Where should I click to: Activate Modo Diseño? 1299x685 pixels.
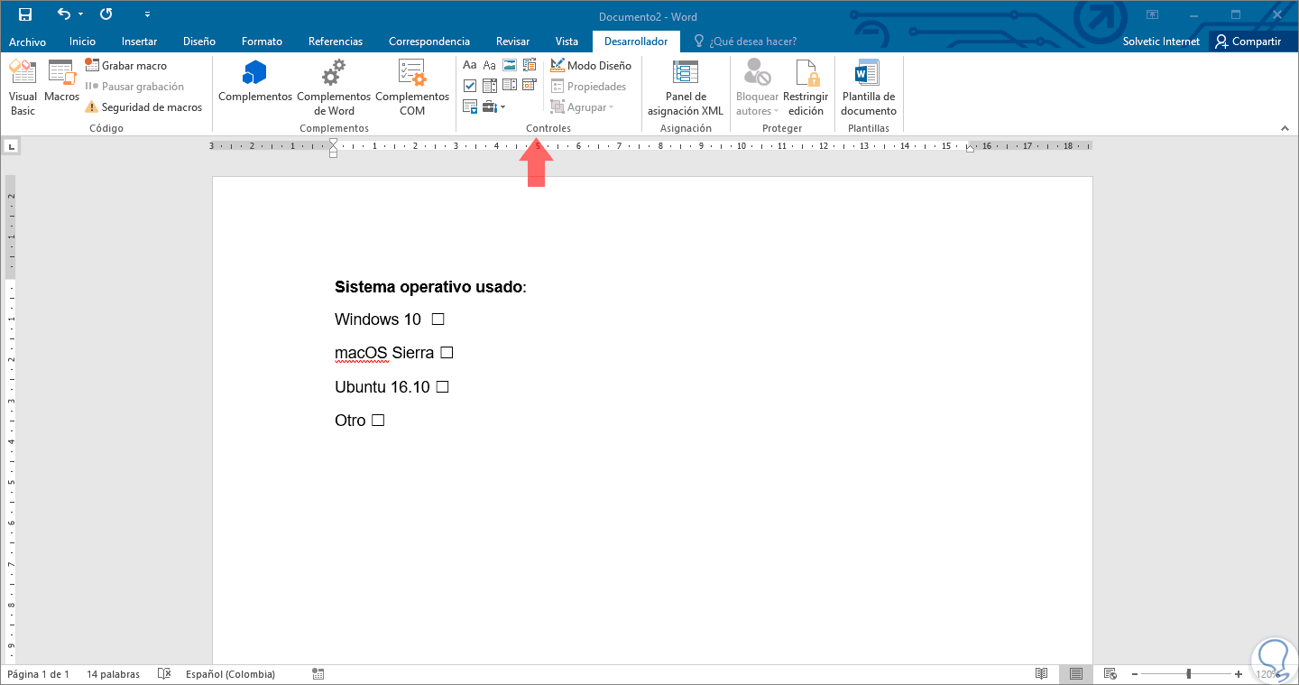click(591, 65)
